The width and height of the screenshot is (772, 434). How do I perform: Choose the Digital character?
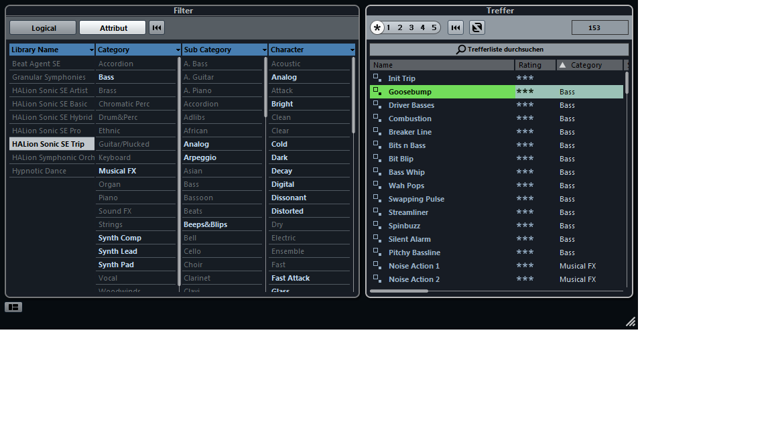309,184
